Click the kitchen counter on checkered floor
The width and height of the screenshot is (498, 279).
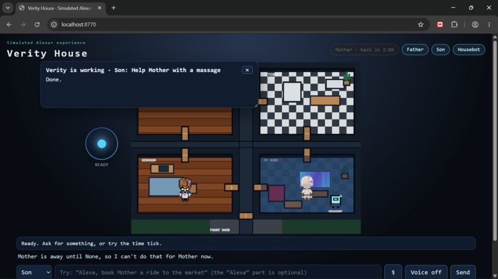[x=325, y=101]
